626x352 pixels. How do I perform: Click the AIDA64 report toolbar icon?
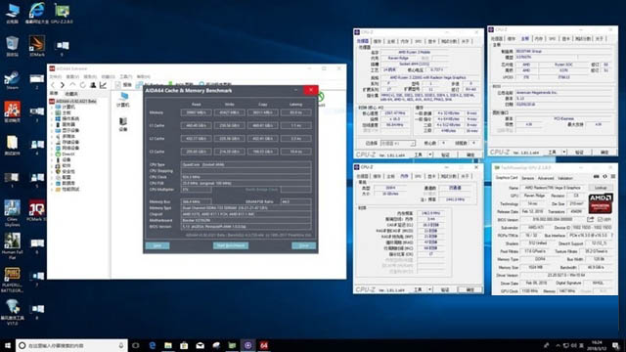(123, 85)
